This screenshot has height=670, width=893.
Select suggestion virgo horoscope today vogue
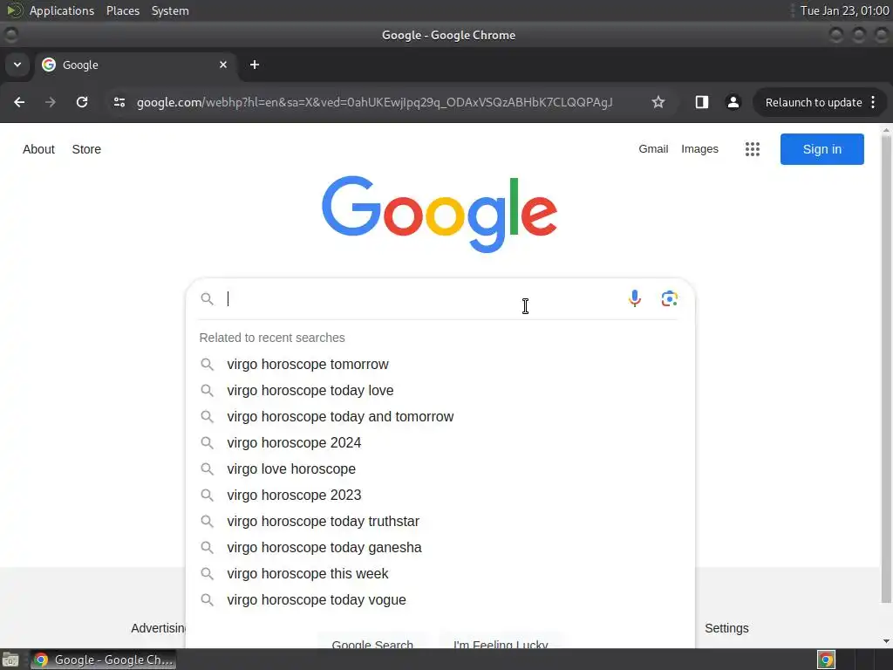pyautogui.click(x=440, y=600)
